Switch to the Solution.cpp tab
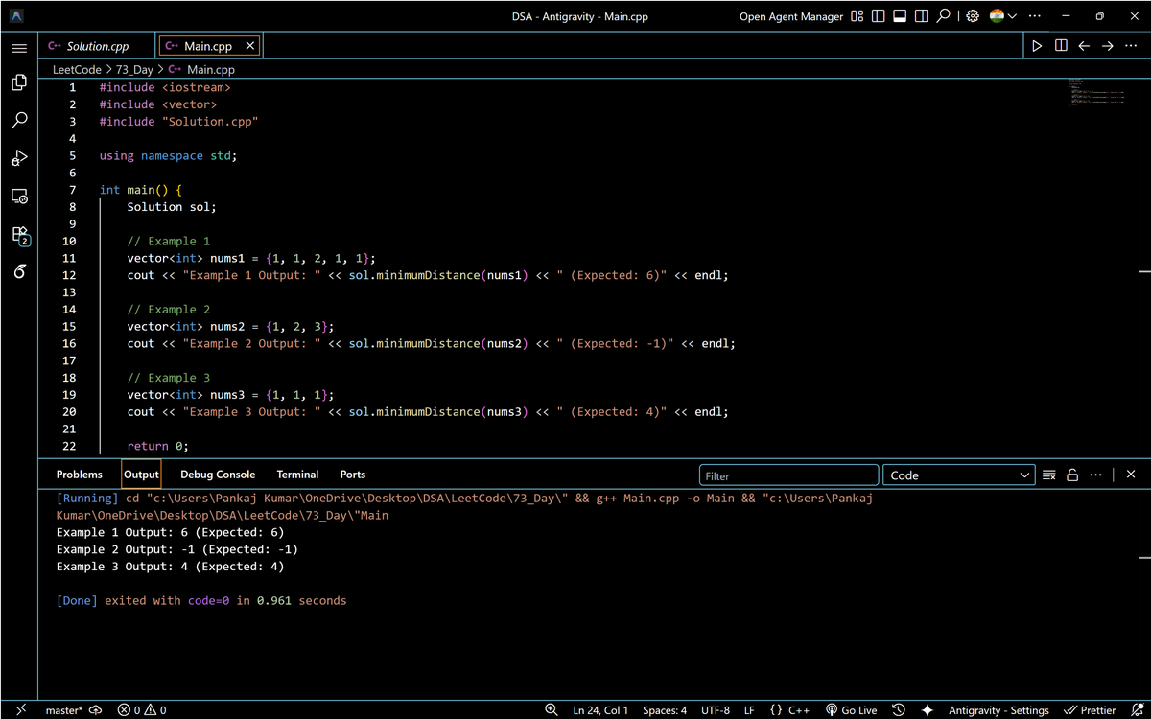The image size is (1151, 719). [97, 46]
